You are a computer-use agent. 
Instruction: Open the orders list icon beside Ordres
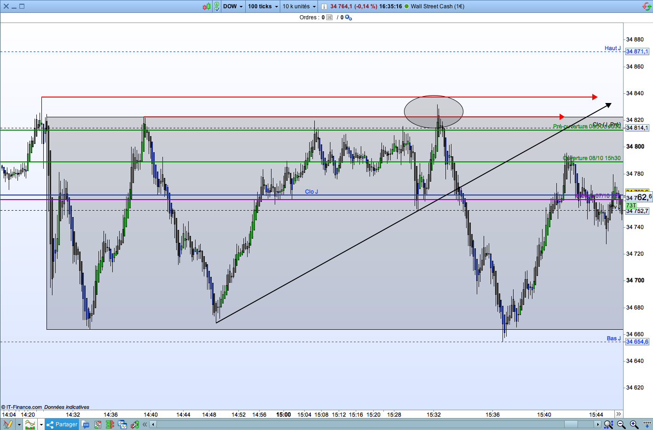click(x=329, y=17)
